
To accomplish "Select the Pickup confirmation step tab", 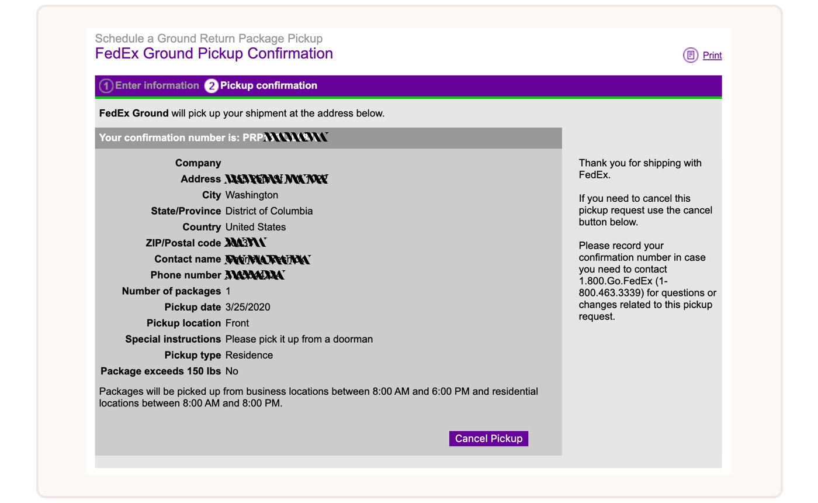I will pos(261,86).
